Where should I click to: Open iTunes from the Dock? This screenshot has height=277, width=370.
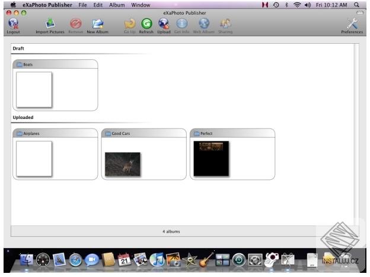157,260
